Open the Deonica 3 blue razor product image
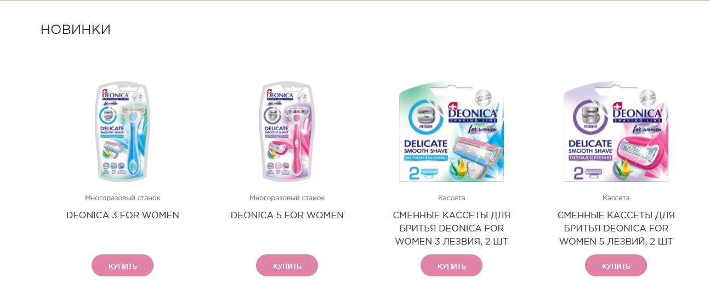The image size is (710, 302). (x=122, y=132)
